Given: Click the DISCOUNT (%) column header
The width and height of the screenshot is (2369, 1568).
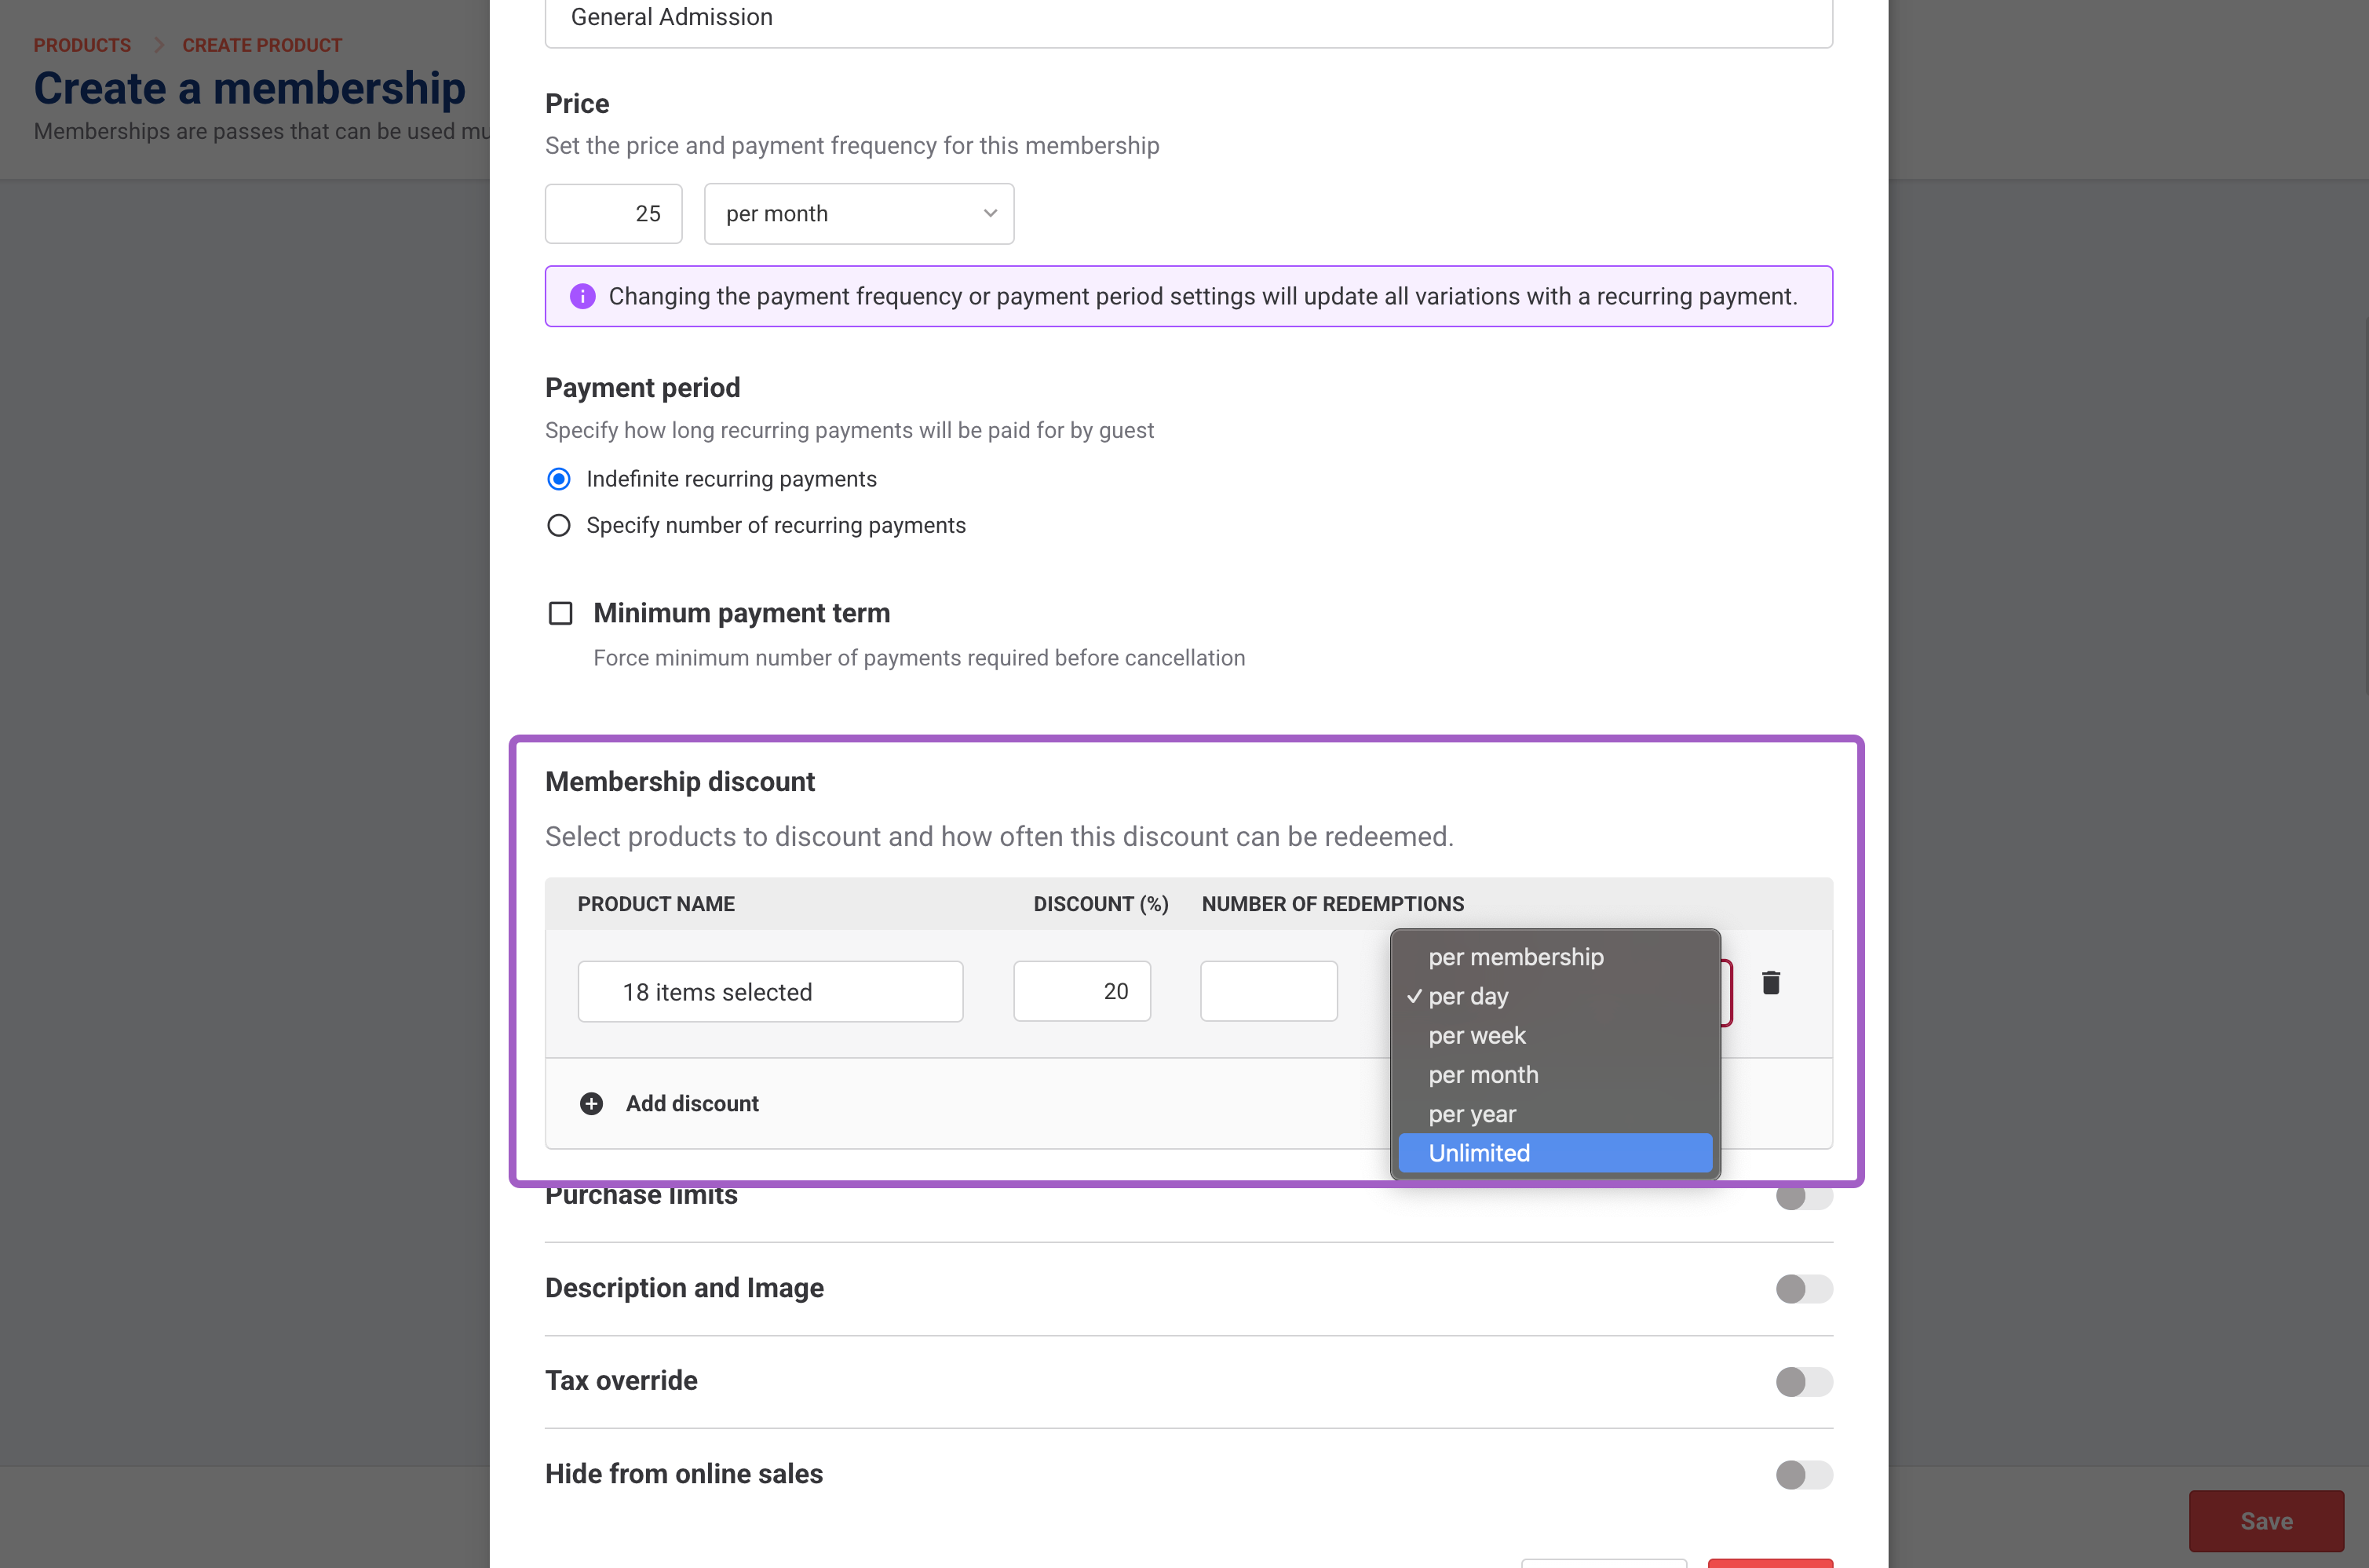Looking at the screenshot, I should (1101, 904).
